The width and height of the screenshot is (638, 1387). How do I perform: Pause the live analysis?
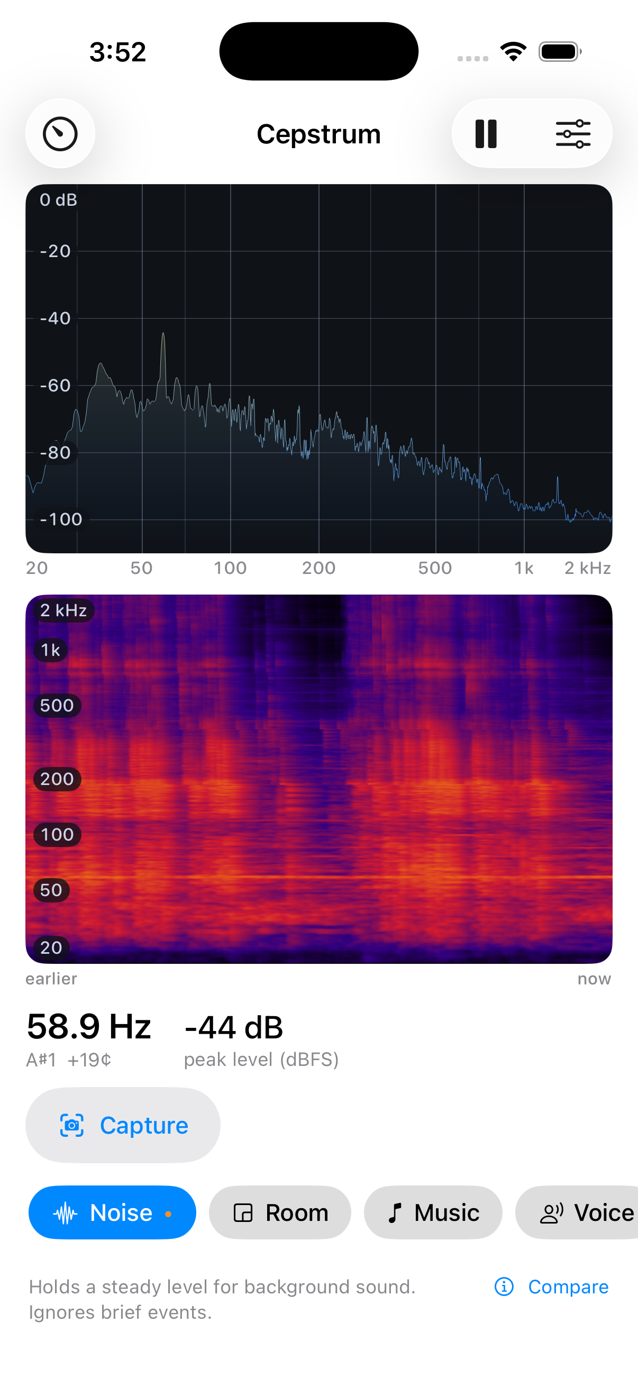click(486, 133)
